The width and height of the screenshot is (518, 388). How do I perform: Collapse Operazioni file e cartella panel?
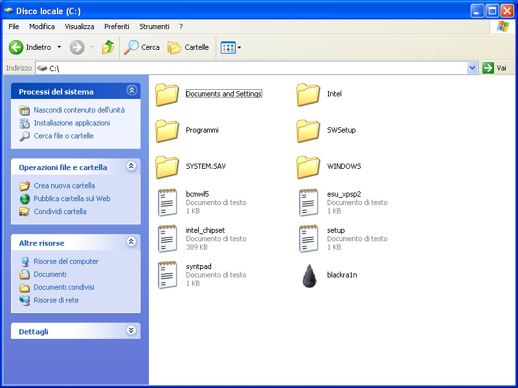tap(131, 166)
